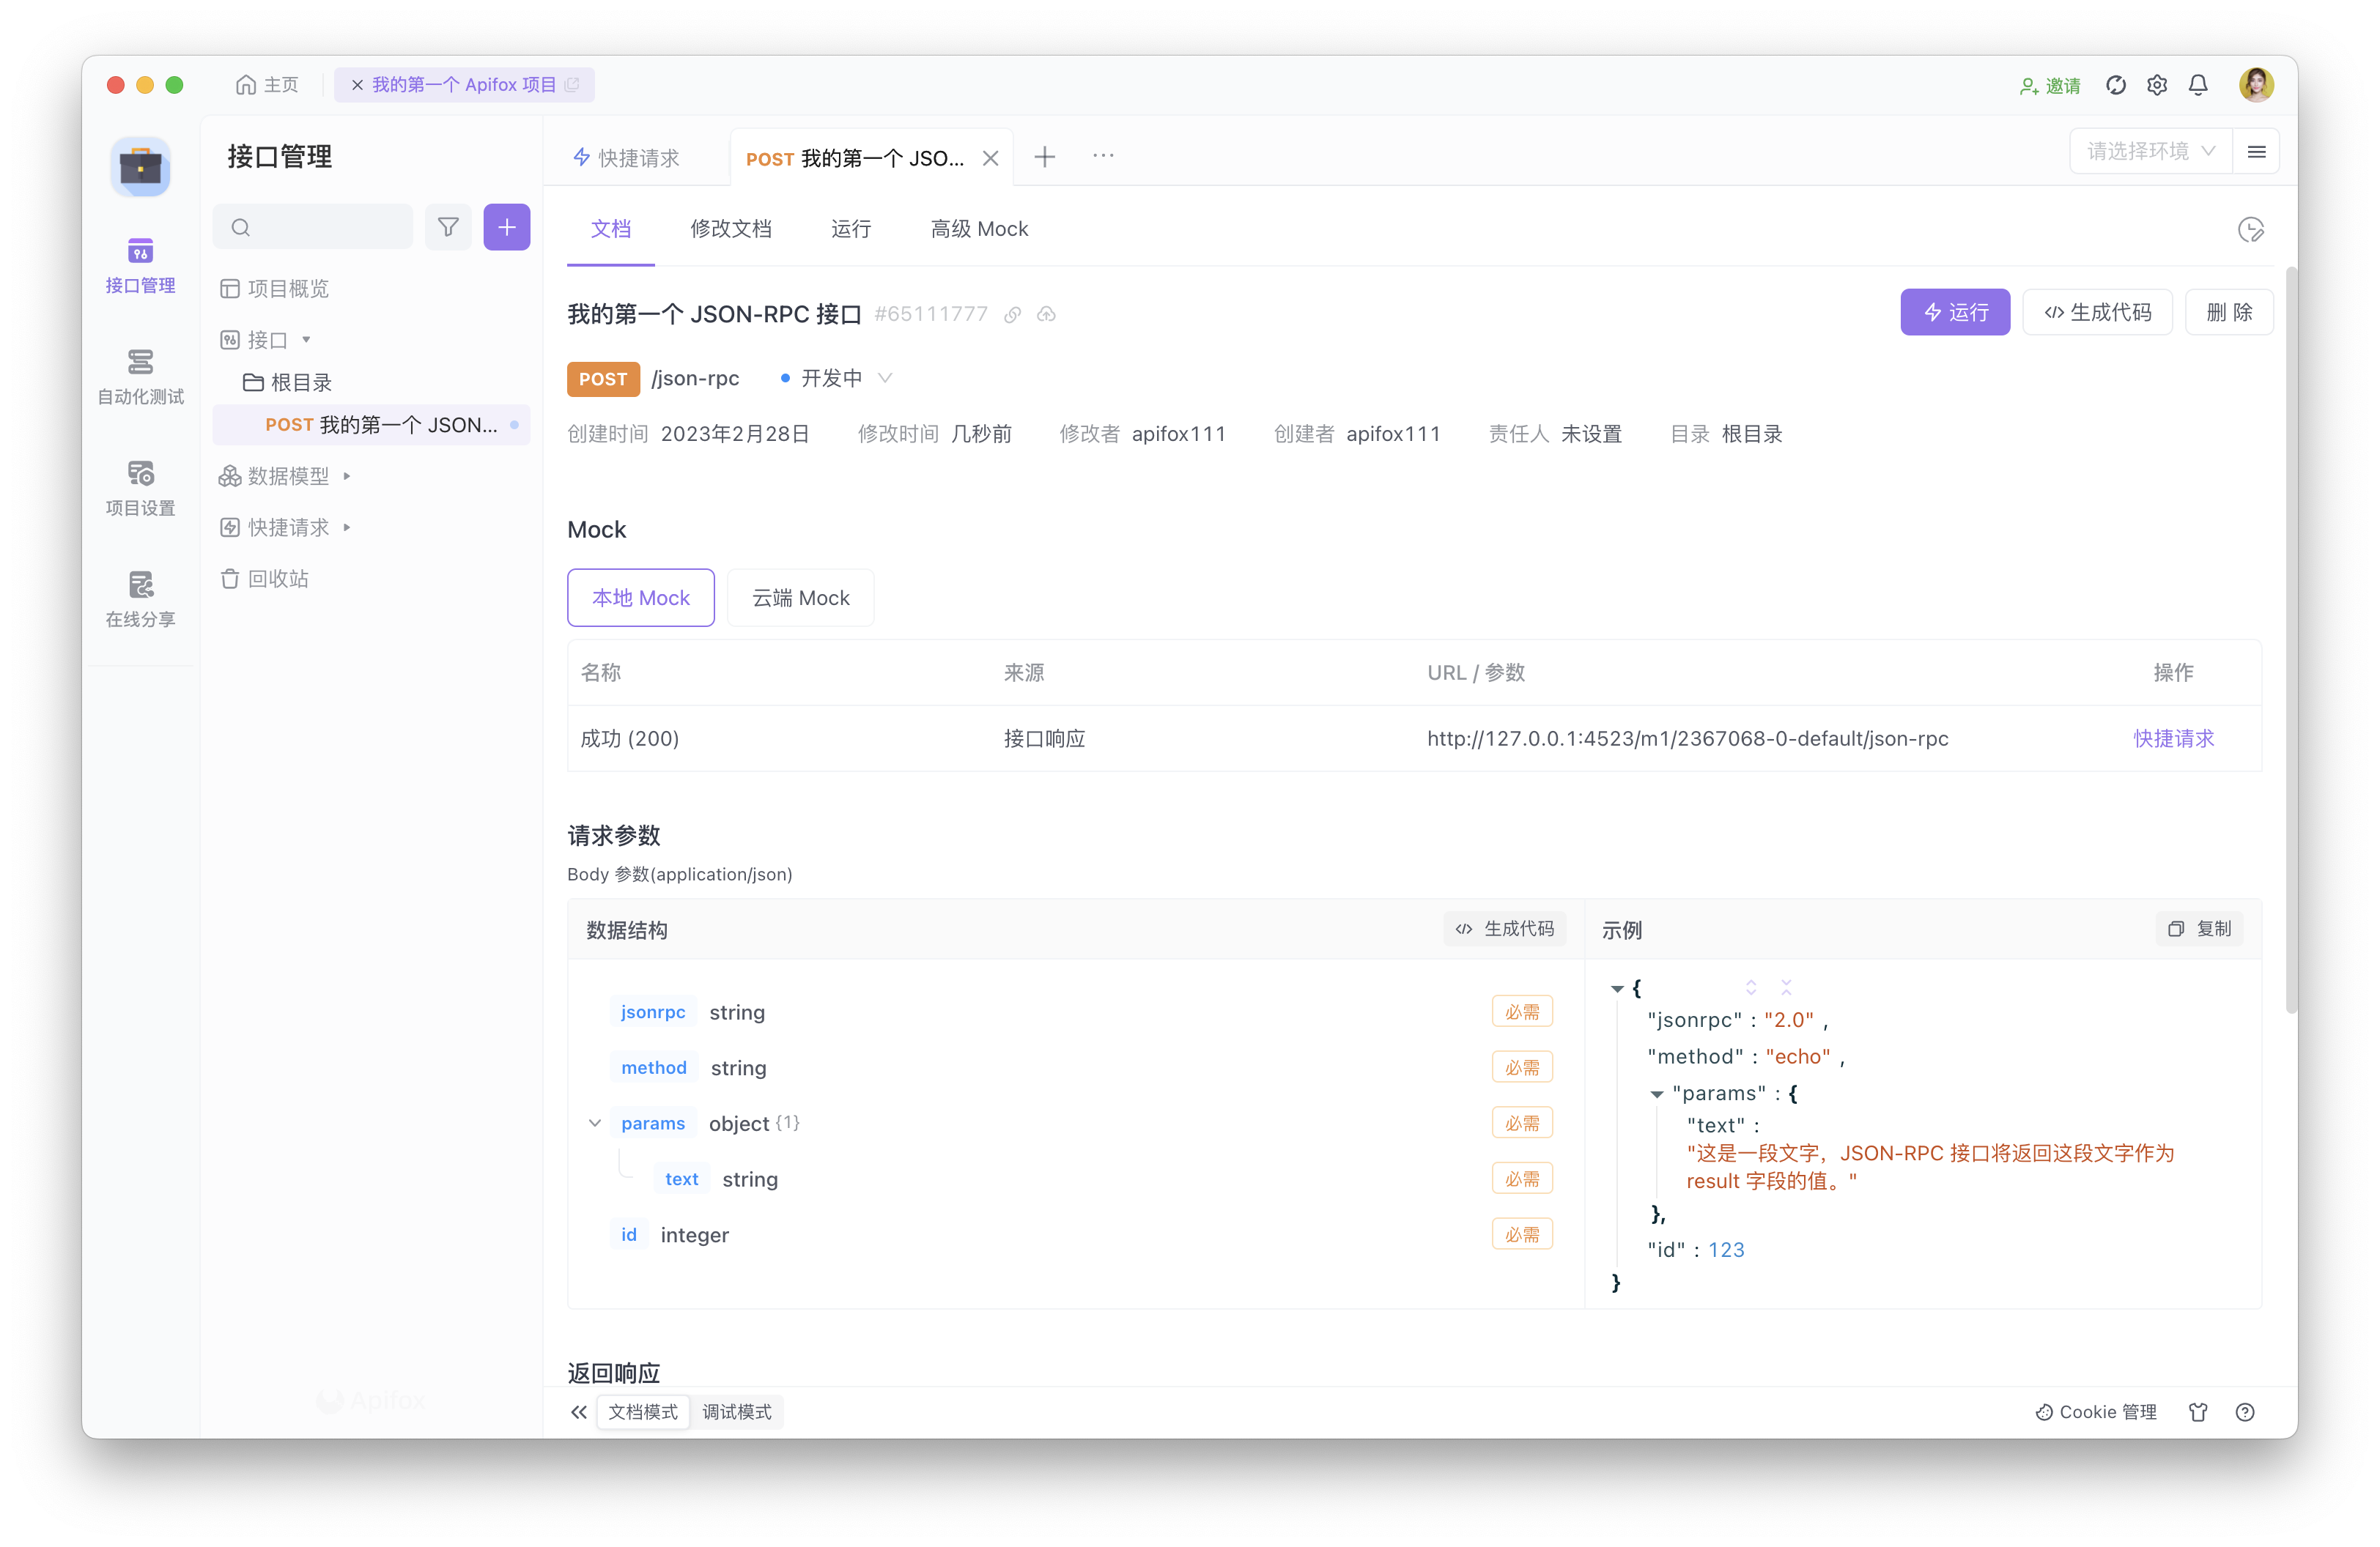
Task: Switch to 高级 Mock tab
Action: pyautogui.click(x=977, y=227)
